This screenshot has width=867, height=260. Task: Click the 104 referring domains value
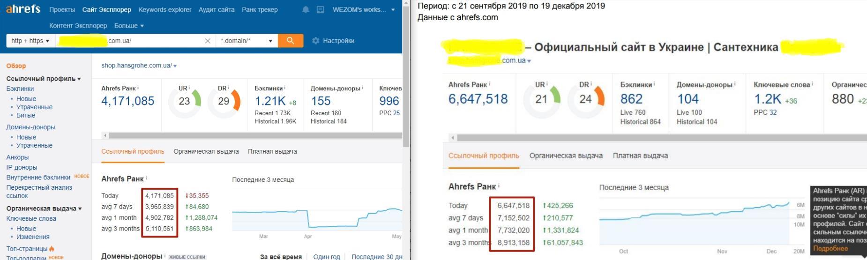(688, 99)
